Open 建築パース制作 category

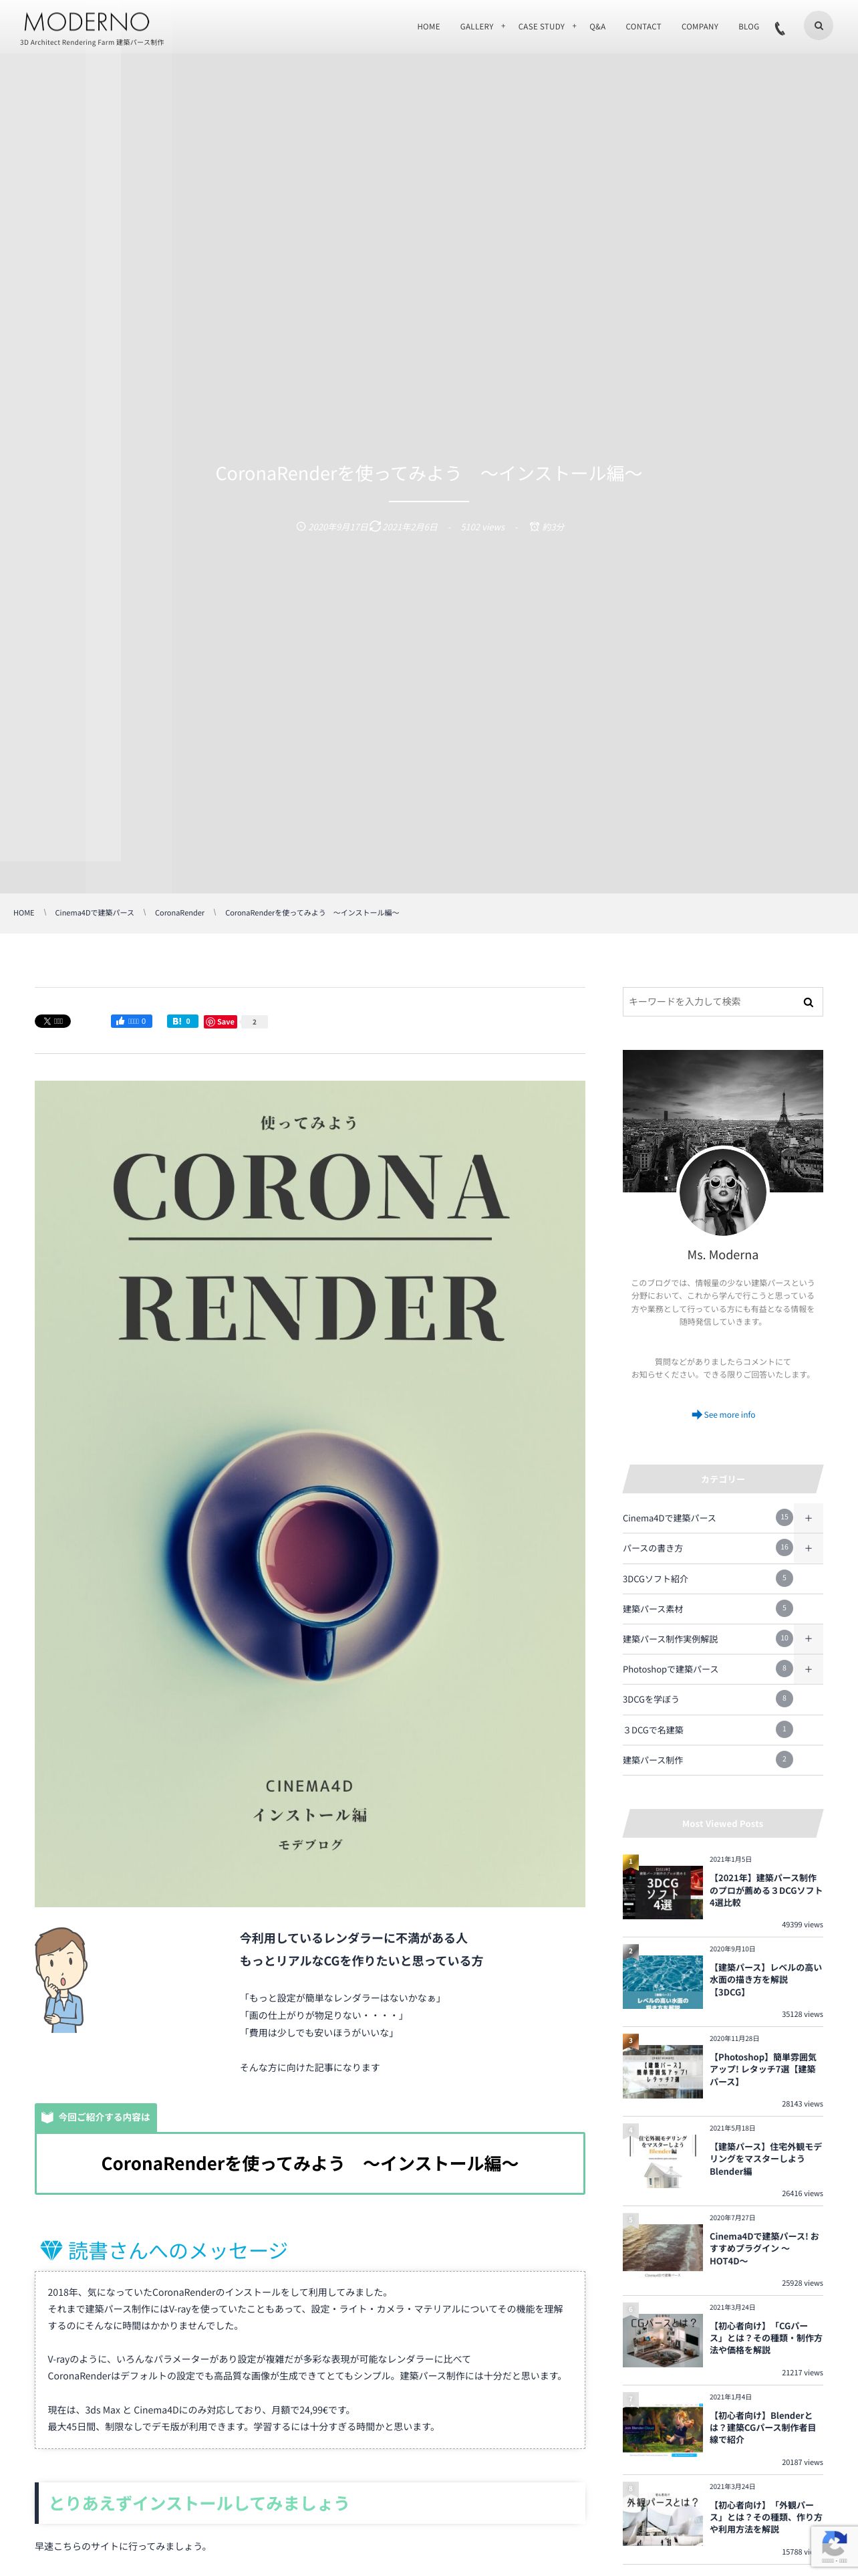(654, 1760)
